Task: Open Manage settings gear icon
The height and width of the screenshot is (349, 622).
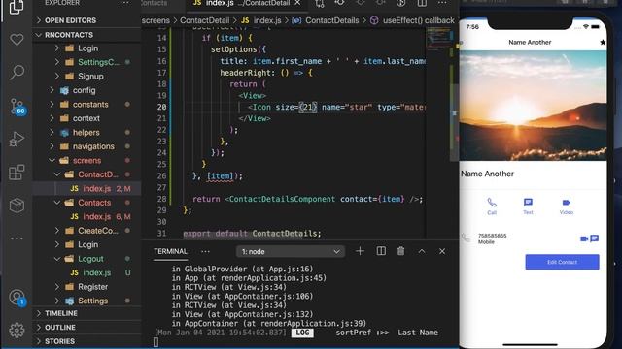Action: [x=17, y=330]
